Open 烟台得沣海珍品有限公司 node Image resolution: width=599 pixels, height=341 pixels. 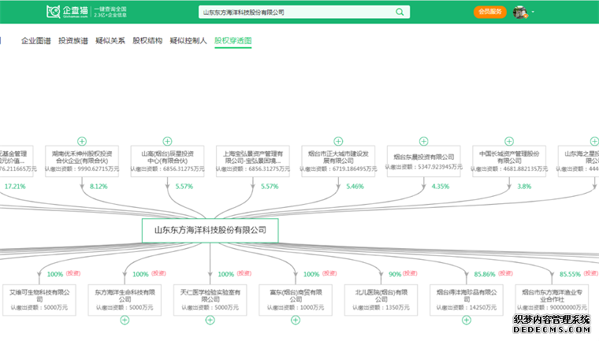tap(467, 300)
